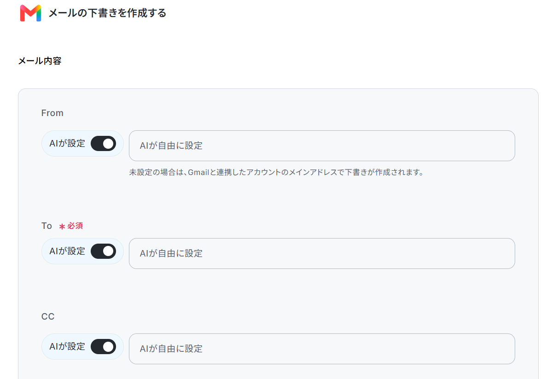
Task: Click the CC field label
Action: click(48, 317)
